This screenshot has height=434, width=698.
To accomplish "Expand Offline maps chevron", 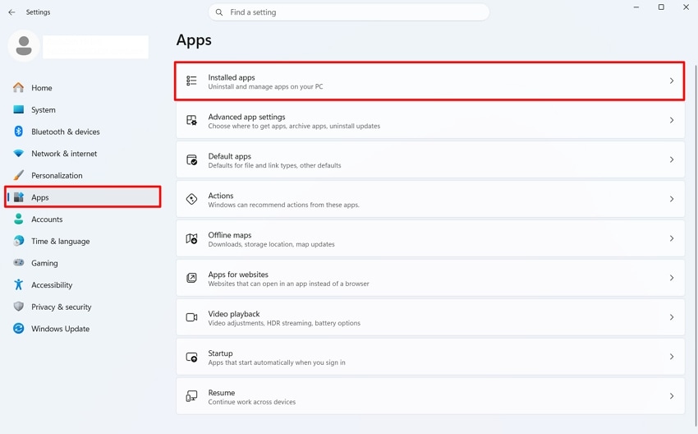I will [x=671, y=238].
